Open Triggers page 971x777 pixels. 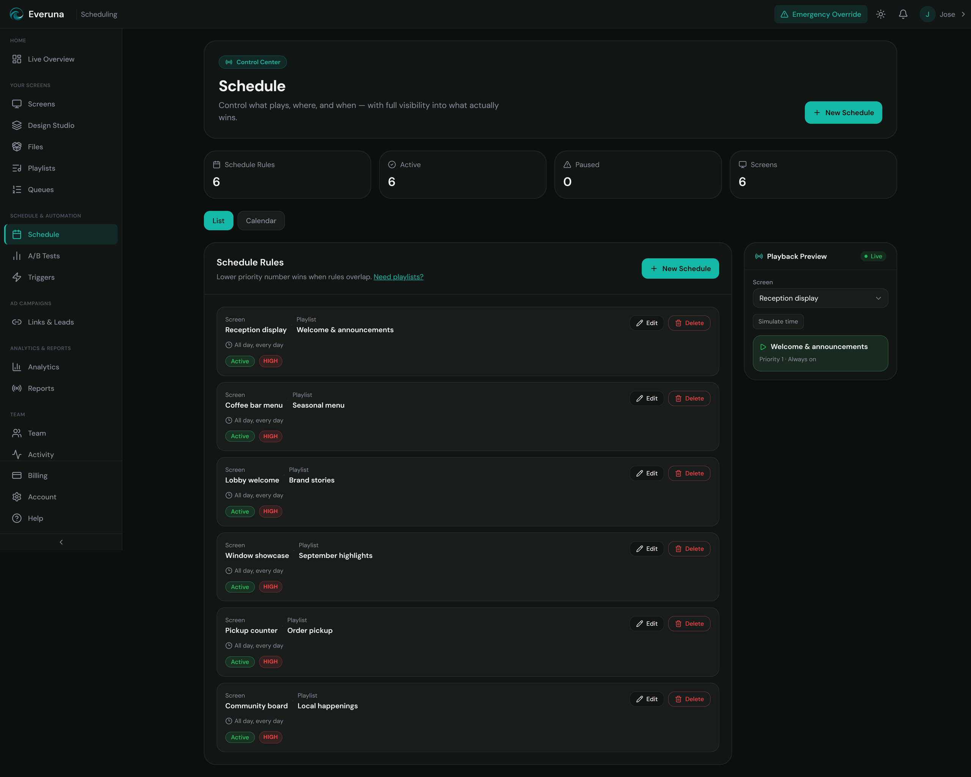point(61,277)
